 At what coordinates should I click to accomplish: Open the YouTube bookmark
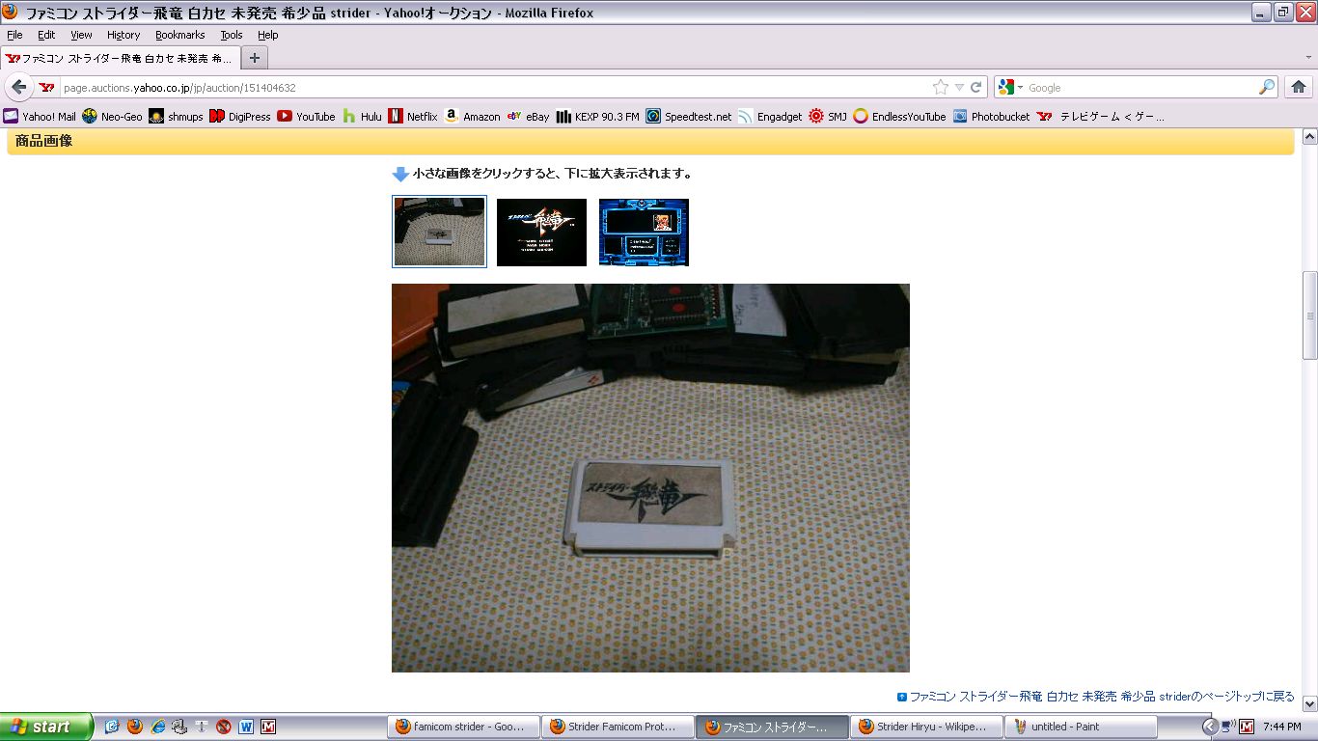click(306, 117)
